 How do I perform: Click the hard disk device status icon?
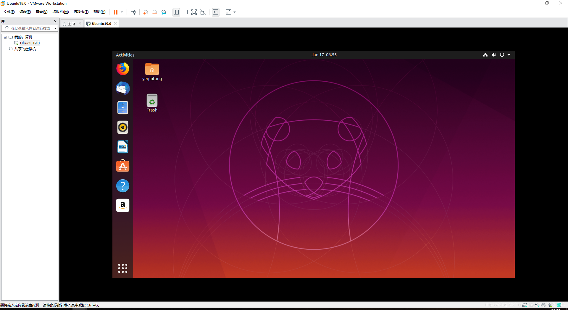[525, 305]
